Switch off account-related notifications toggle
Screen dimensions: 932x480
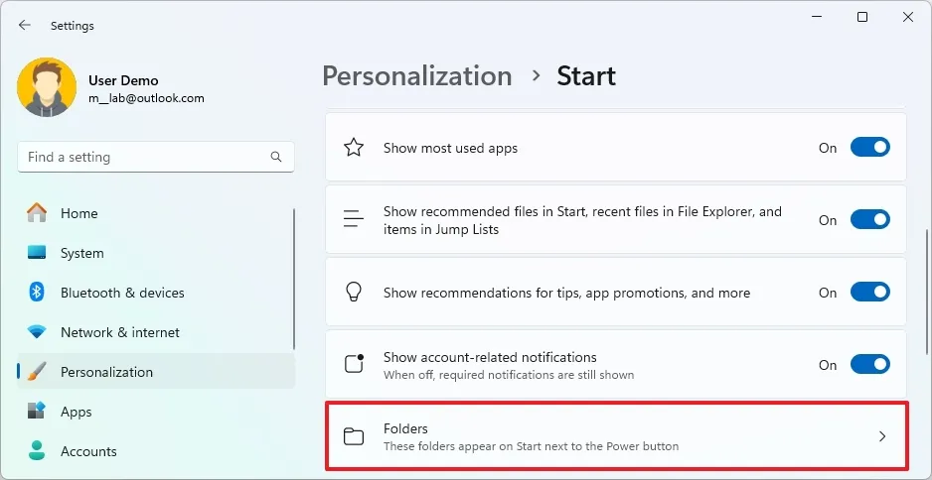tap(869, 365)
